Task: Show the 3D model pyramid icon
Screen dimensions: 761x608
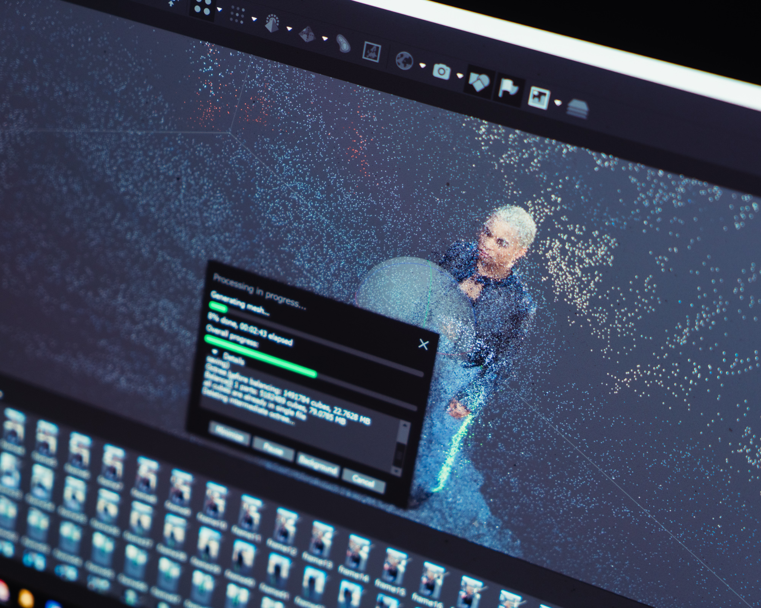Action: (272, 23)
